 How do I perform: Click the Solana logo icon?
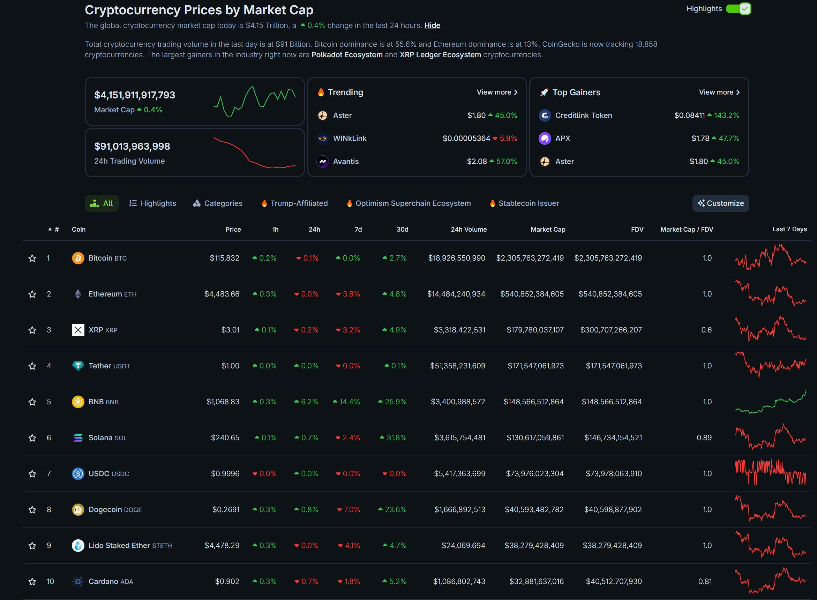(x=78, y=438)
